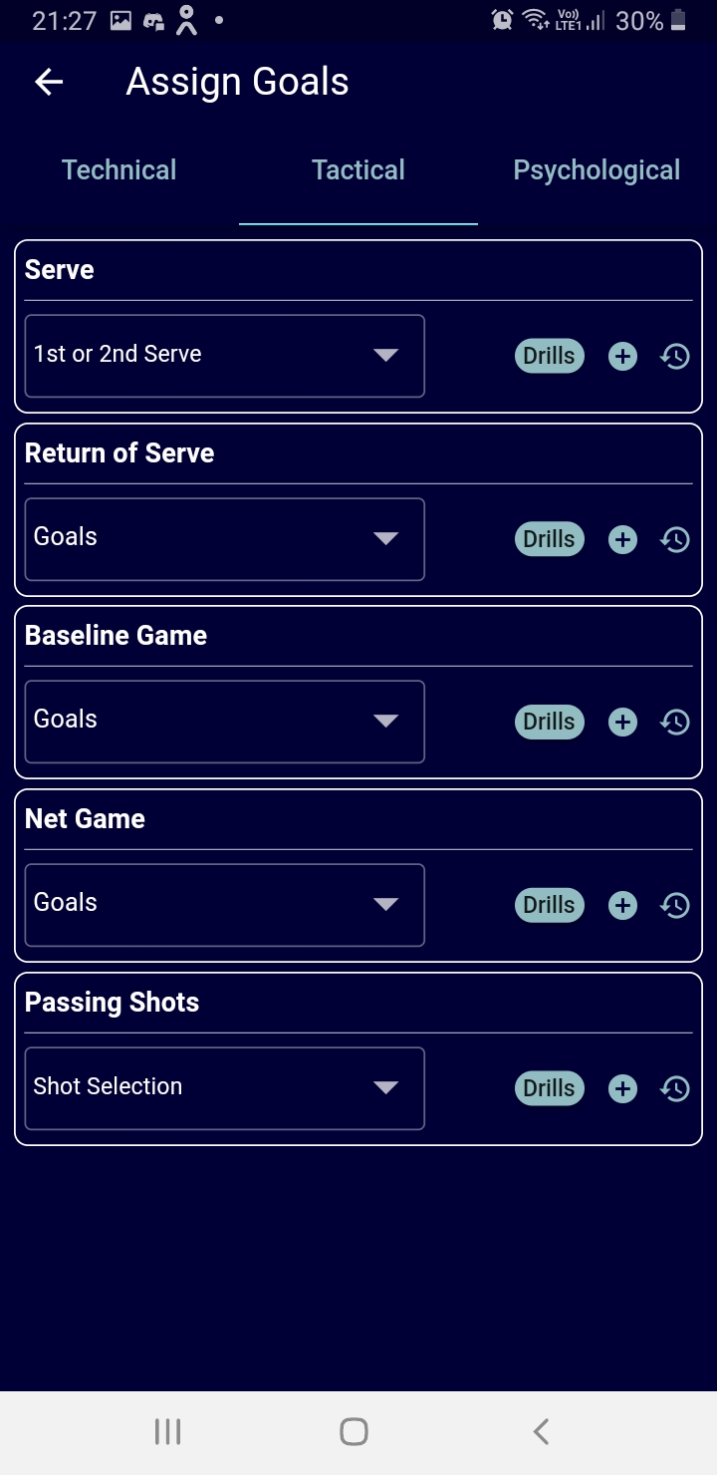Add a Return of Serve goal

622,539
